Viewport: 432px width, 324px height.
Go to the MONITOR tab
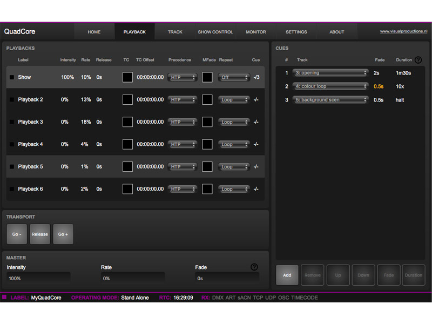tap(255, 32)
